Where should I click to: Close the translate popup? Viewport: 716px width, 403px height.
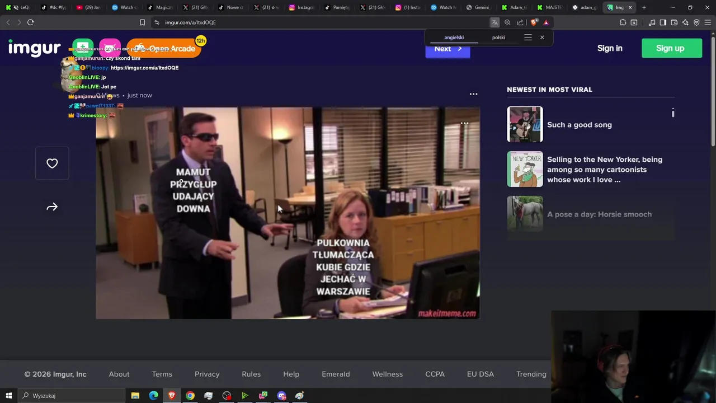tap(542, 38)
